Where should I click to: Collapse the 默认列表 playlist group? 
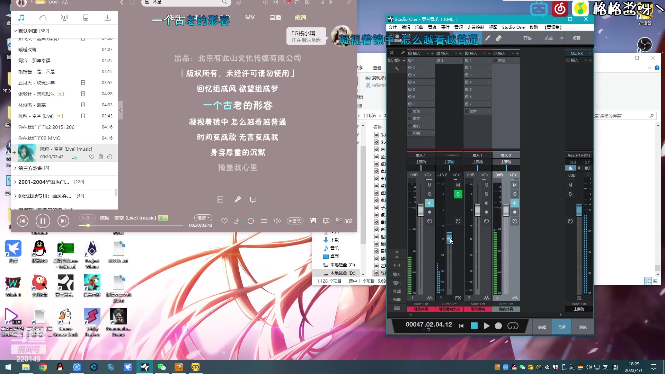pyautogui.click(x=15, y=31)
